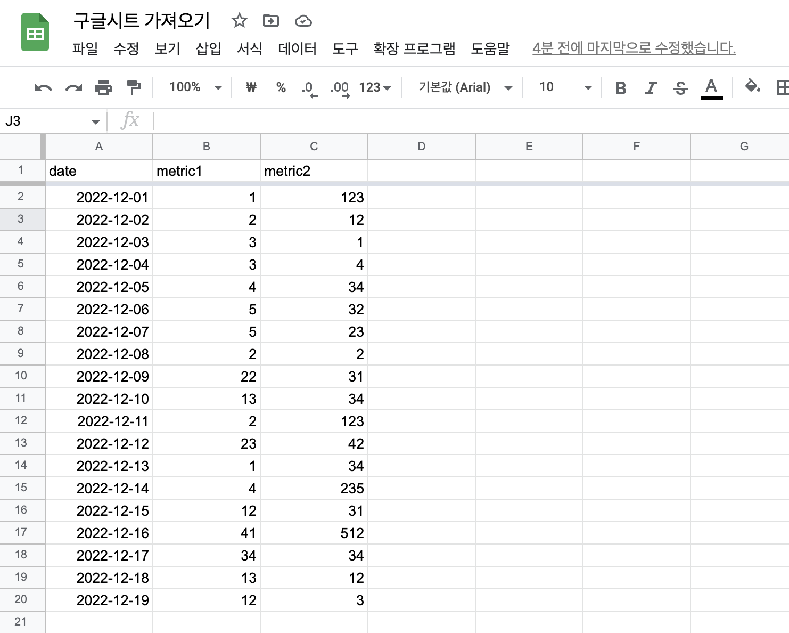Select column E header
This screenshot has width=789, height=633.
coord(529,147)
